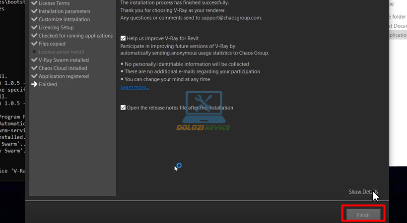Click the checkmark icon for Licensing Setup

click(x=34, y=28)
